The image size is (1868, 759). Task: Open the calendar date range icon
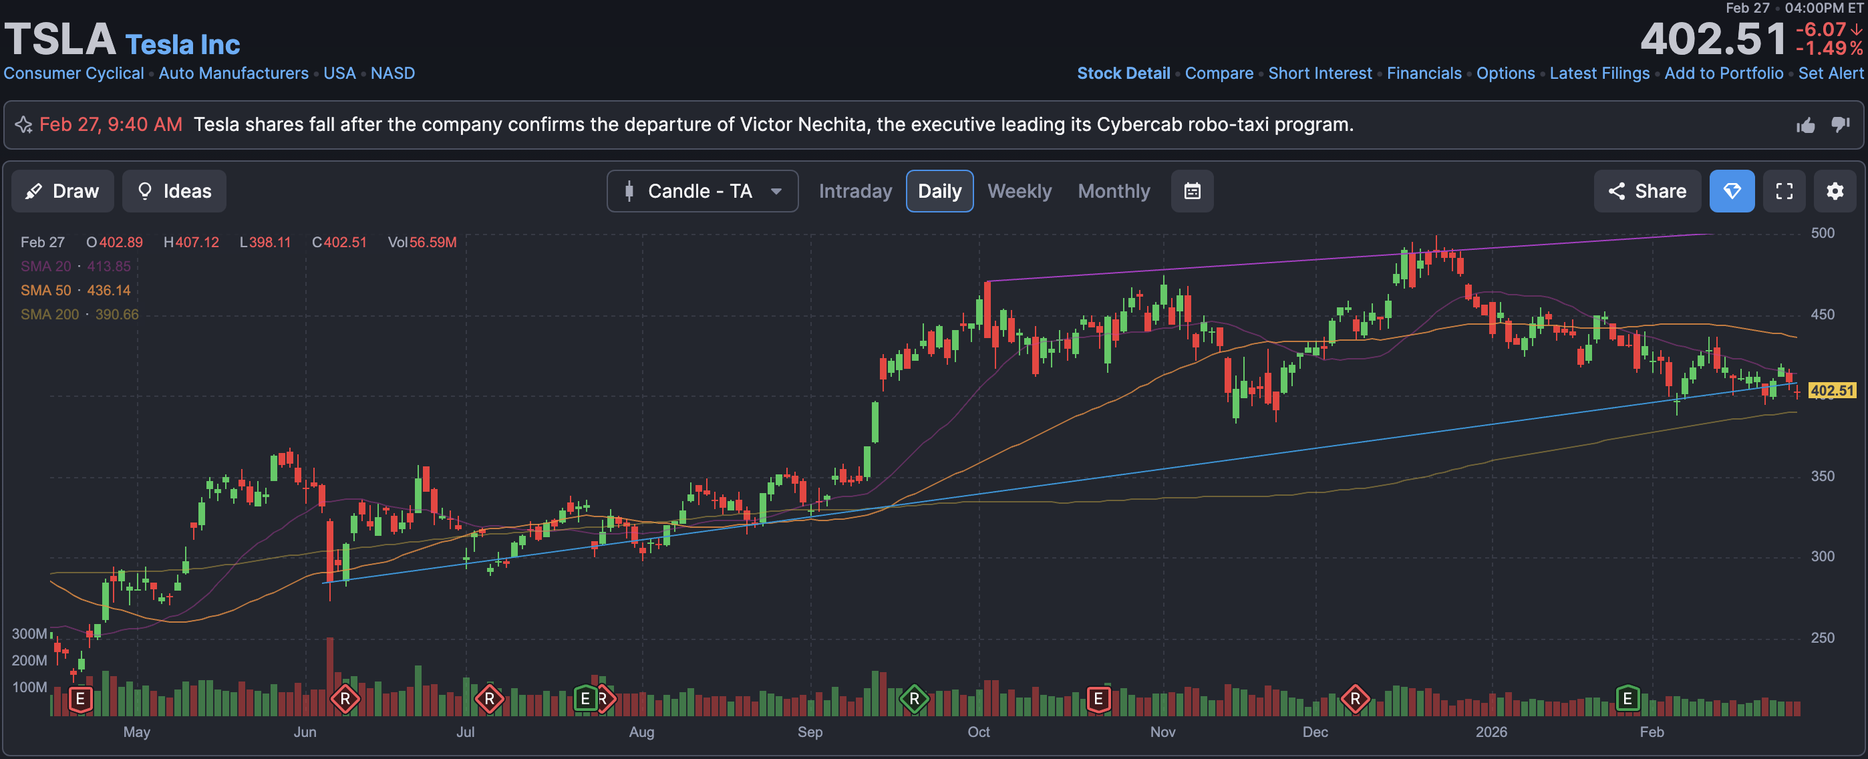point(1192,191)
